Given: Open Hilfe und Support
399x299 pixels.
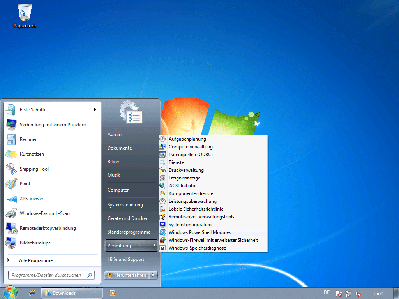Looking at the screenshot, I should [126, 259].
